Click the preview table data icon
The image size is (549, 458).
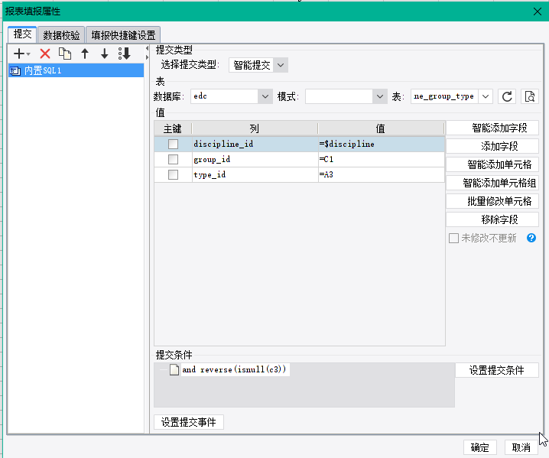[530, 96]
